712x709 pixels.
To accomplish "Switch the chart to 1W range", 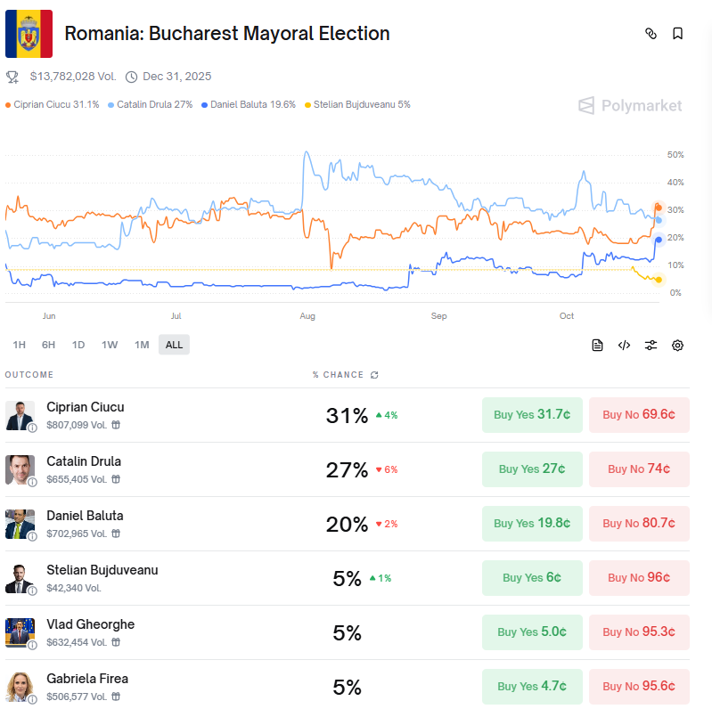I will tap(110, 345).
